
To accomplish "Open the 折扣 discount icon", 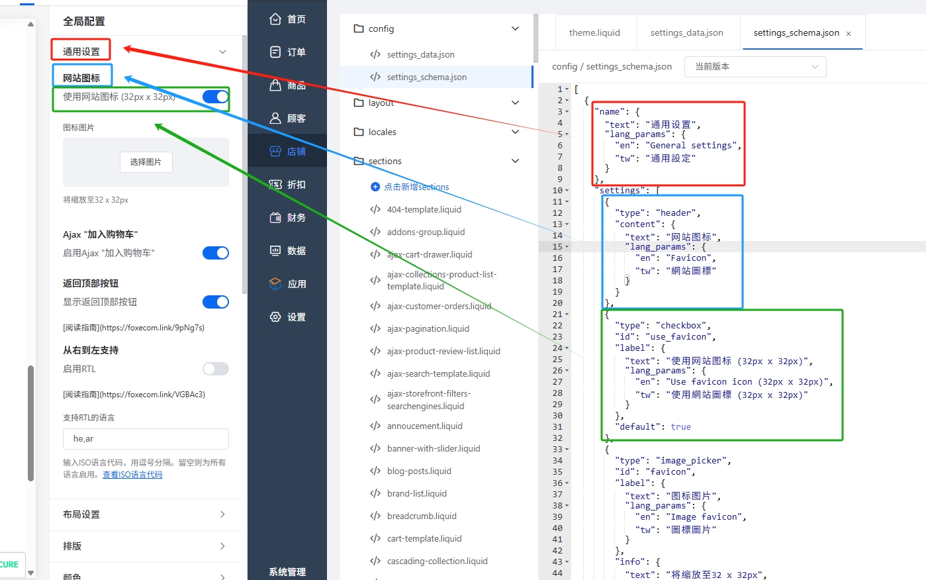I will pos(275,185).
